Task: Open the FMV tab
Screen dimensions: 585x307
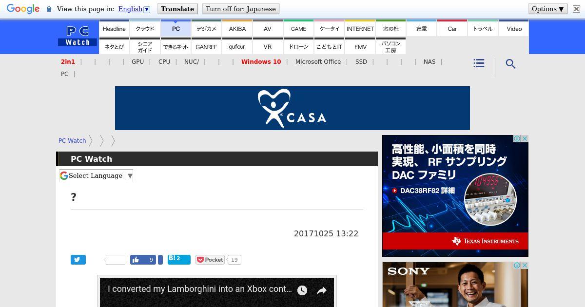Action: coord(360,47)
